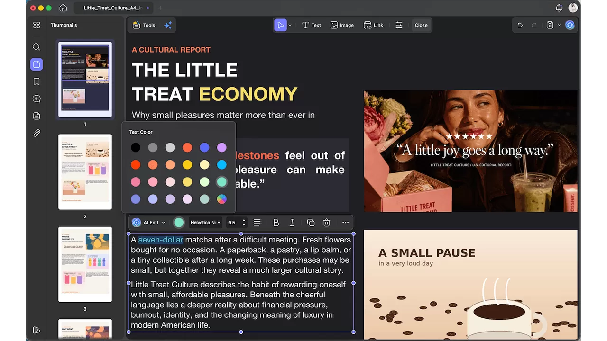Image resolution: width=607 pixels, height=341 pixels.
Task: Toggle italic on the selected text
Action: pos(292,223)
